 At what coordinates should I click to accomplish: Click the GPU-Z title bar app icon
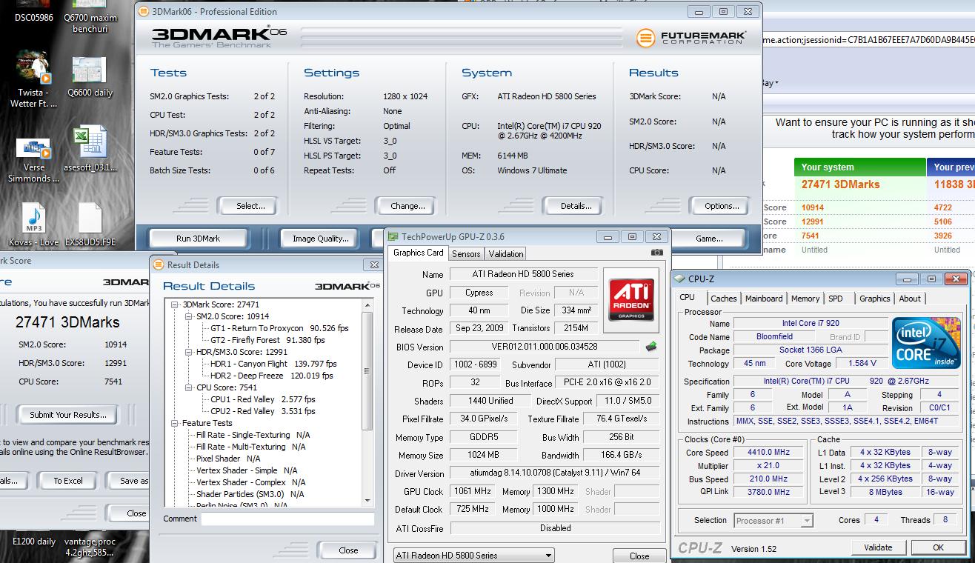(x=393, y=237)
